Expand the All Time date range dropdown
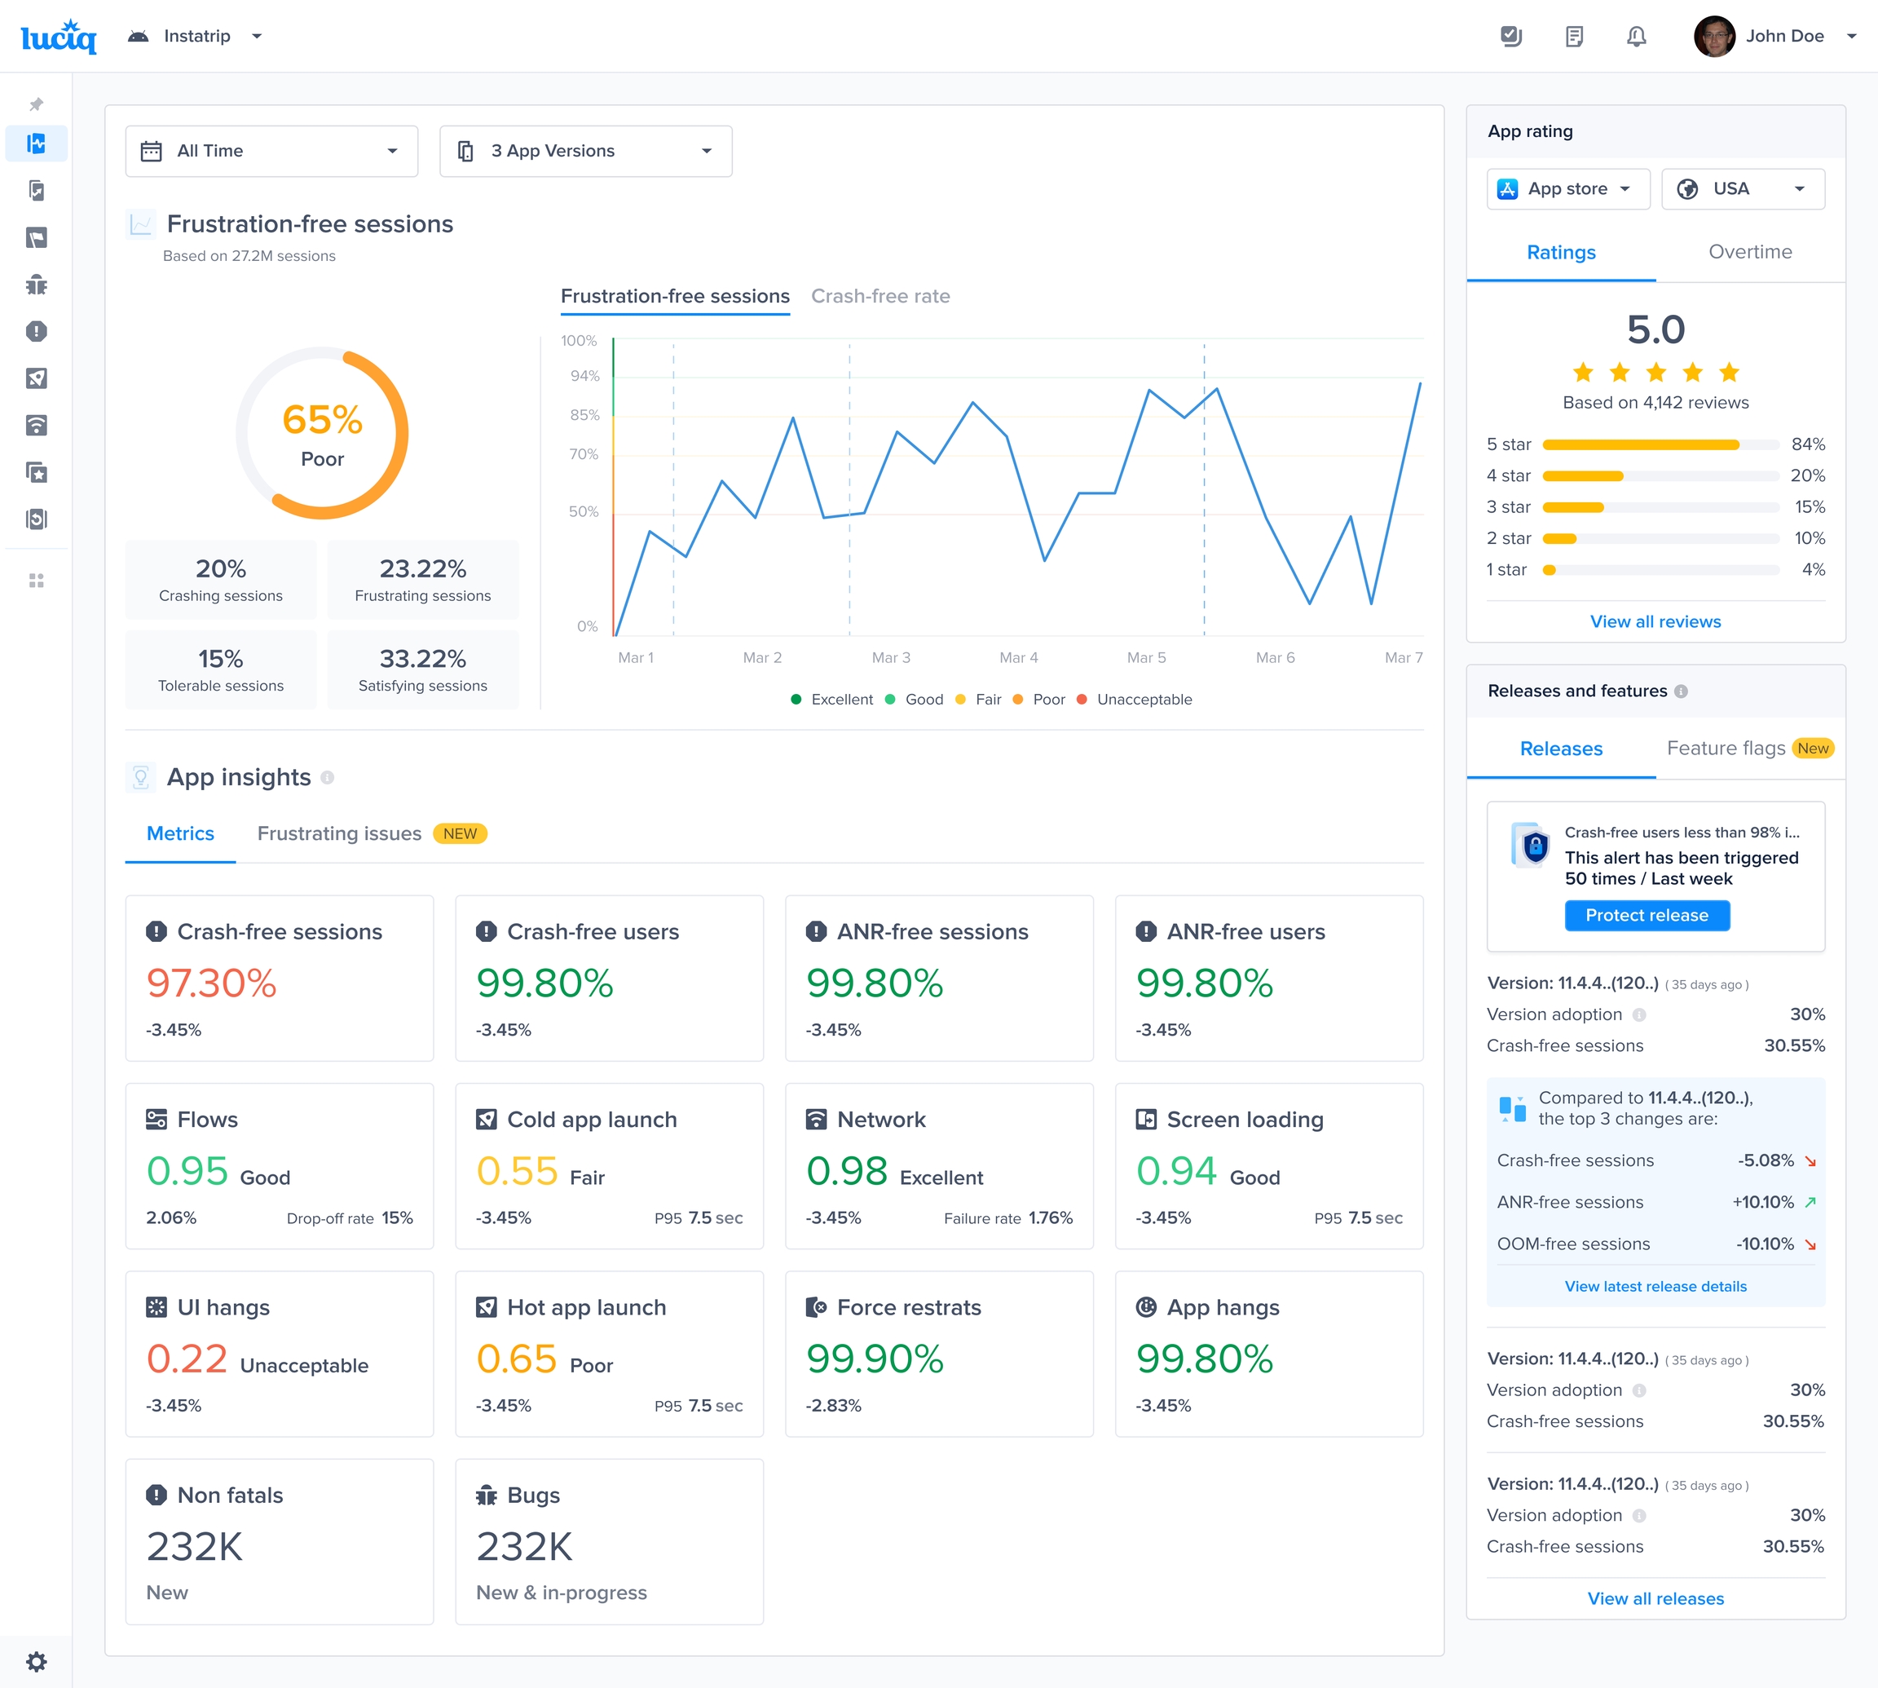This screenshot has width=1878, height=1688. 271,151
